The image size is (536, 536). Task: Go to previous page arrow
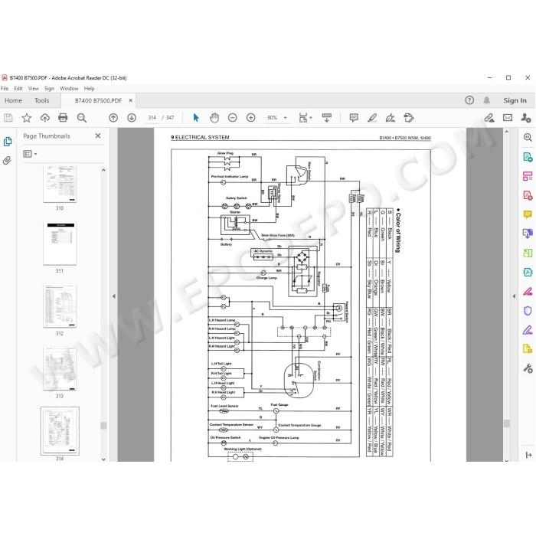(113, 118)
